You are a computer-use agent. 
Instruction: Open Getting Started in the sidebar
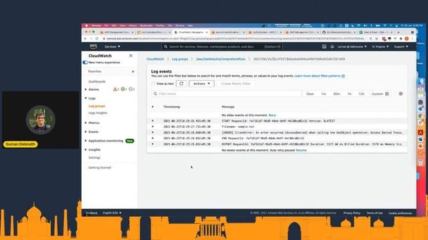[100, 167]
